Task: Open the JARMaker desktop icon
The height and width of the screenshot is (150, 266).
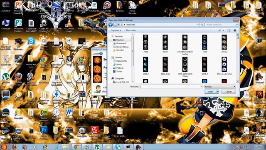Action: pyautogui.click(x=6, y=7)
